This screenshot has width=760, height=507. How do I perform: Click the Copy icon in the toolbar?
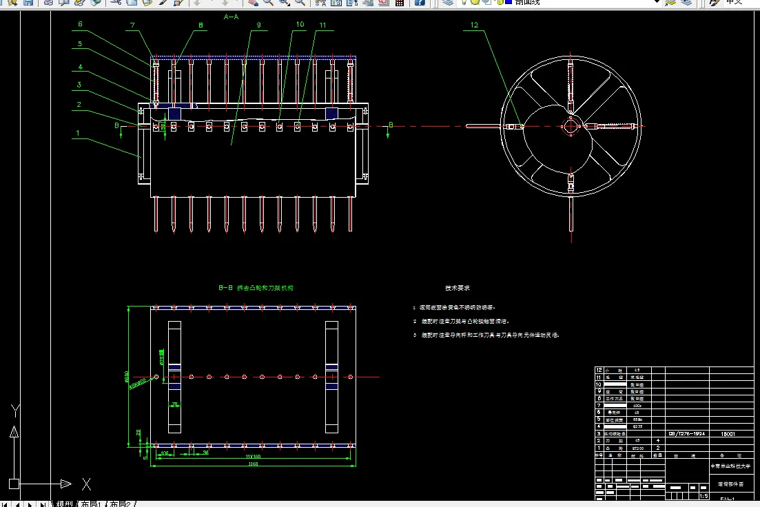[132, 3]
